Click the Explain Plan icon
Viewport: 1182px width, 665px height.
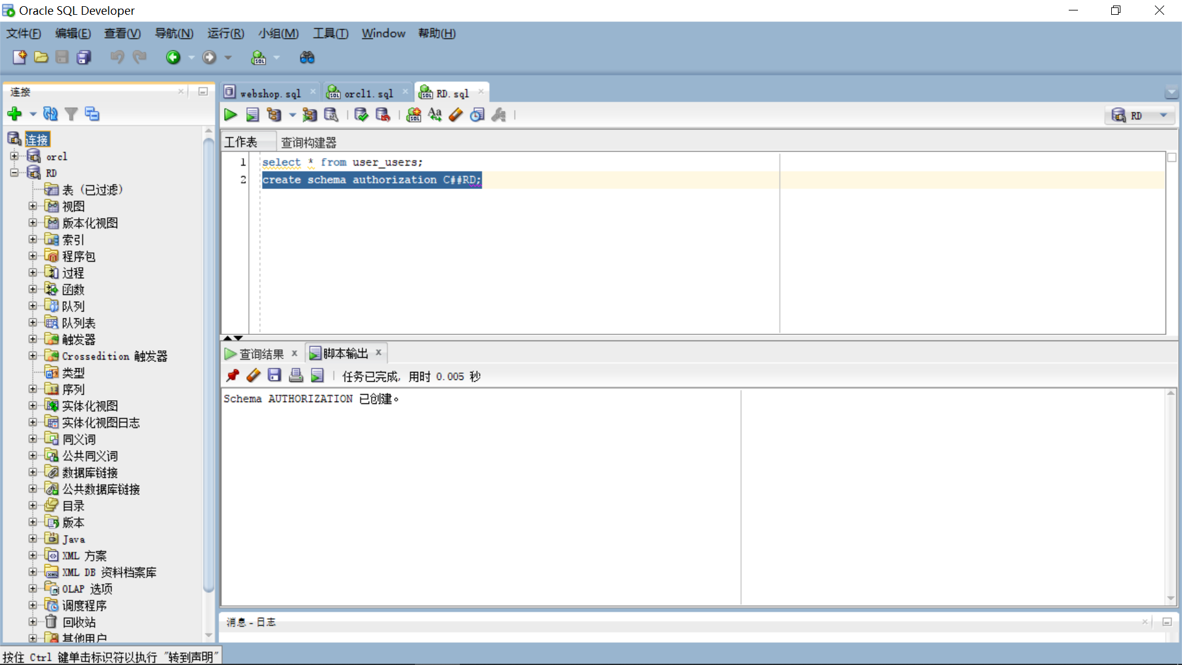coord(274,115)
